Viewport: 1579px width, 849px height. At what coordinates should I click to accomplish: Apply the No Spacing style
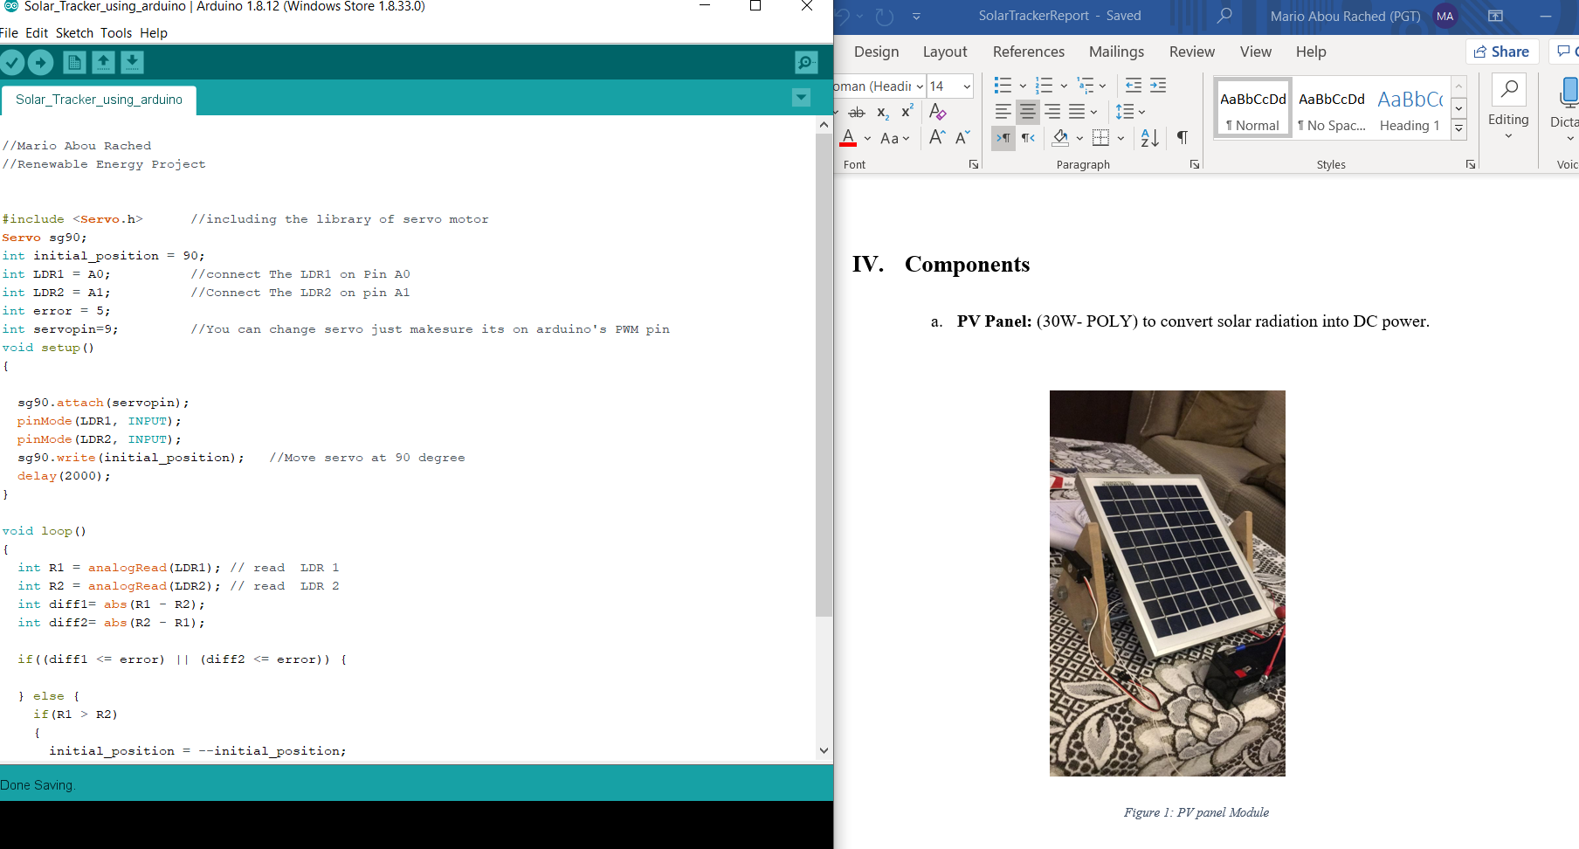[x=1331, y=108]
